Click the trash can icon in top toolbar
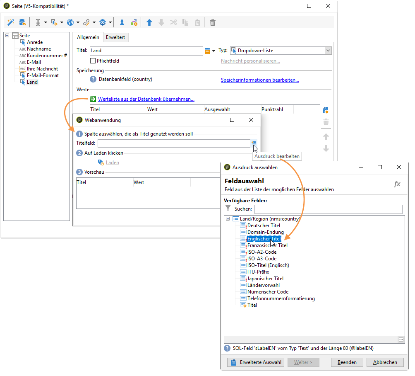The width and height of the screenshot is (415, 376). [x=213, y=22]
